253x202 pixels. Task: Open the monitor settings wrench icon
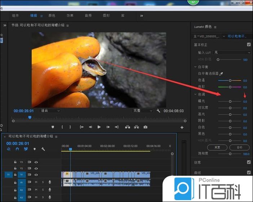[158, 111]
